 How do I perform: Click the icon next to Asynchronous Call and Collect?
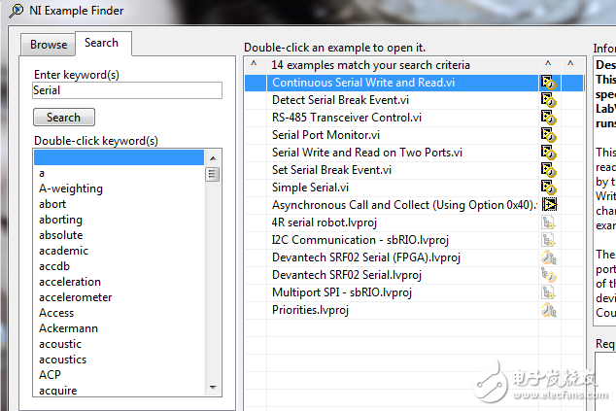tap(550, 205)
